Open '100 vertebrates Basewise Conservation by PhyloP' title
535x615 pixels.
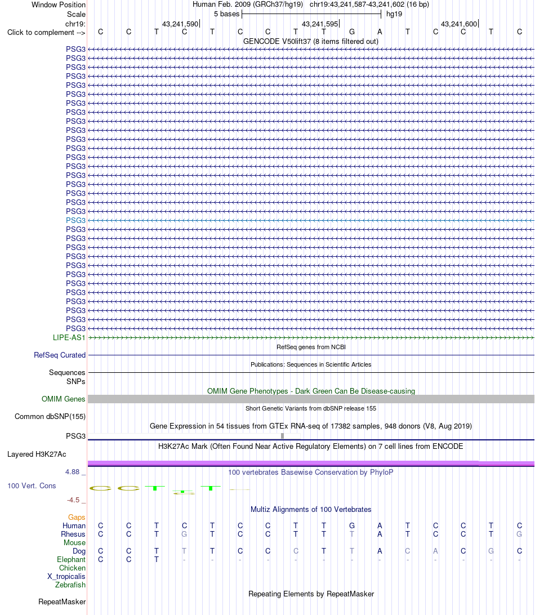tap(311, 472)
